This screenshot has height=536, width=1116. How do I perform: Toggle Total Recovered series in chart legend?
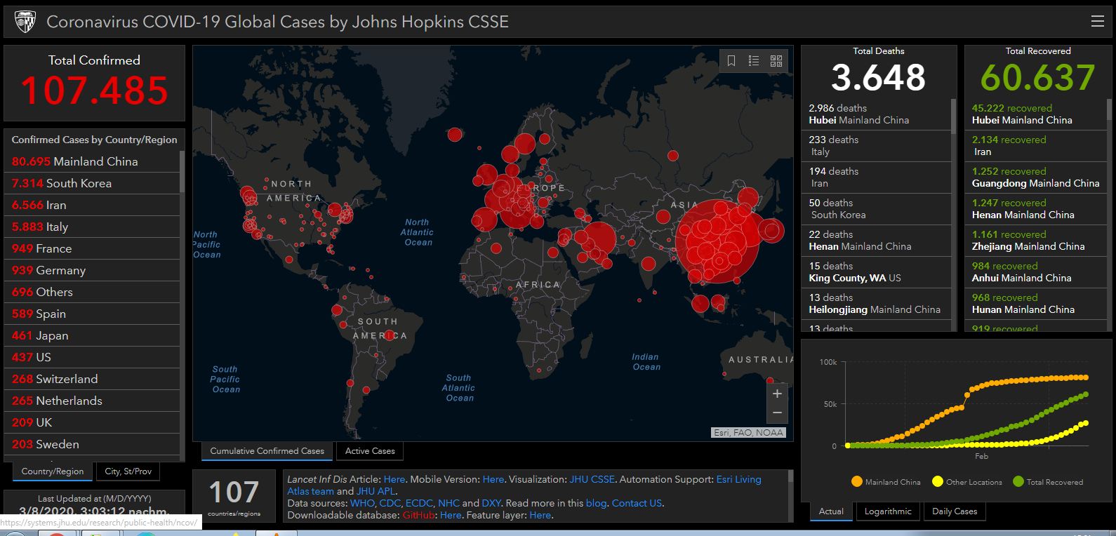[x=1048, y=482]
